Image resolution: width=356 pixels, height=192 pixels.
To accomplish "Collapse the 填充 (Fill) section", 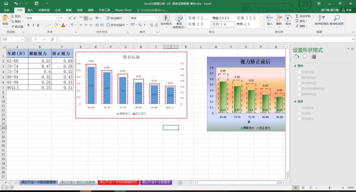I will (295, 66).
